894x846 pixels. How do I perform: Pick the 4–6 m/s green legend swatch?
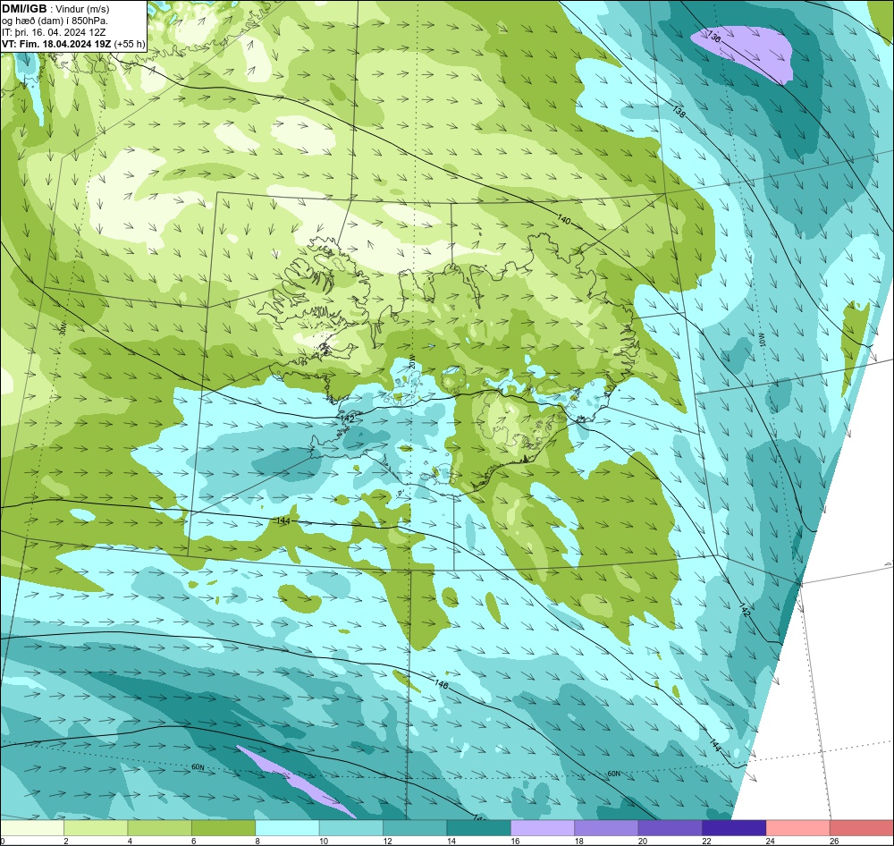tap(160, 828)
